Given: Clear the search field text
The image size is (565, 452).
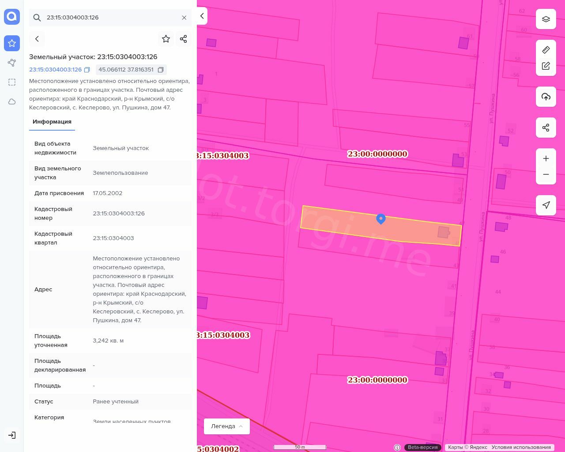Looking at the screenshot, I should click(x=184, y=18).
